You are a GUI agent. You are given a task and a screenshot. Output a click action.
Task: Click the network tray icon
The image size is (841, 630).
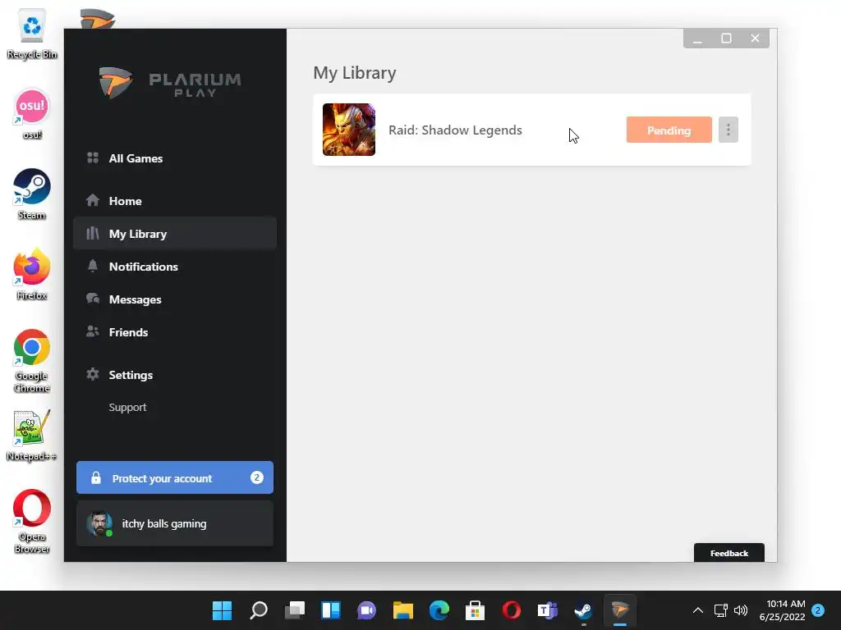[x=721, y=610]
